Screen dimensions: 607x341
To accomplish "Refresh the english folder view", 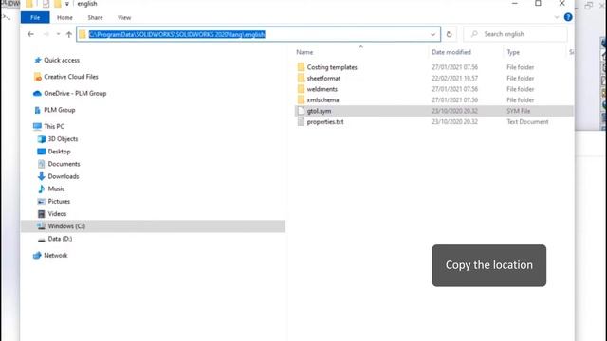I will [x=449, y=34].
